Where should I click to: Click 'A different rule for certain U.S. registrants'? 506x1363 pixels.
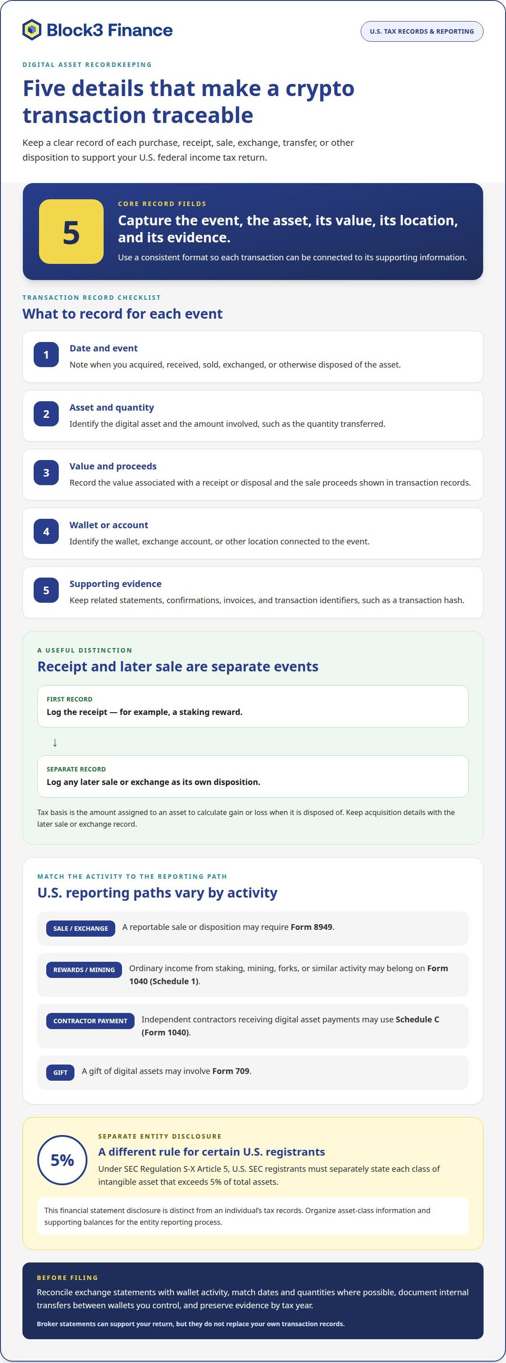[x=211, y=1152]
